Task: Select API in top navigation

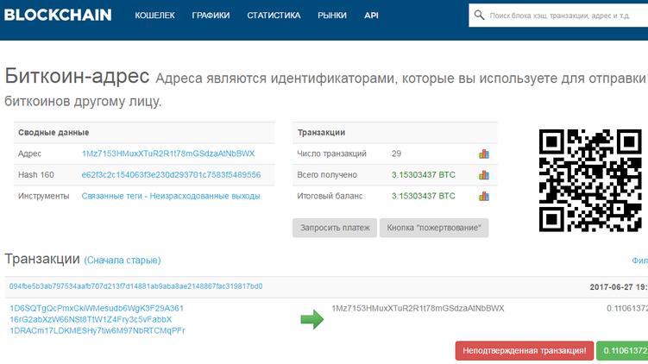Action: click(x=371, y=16)
